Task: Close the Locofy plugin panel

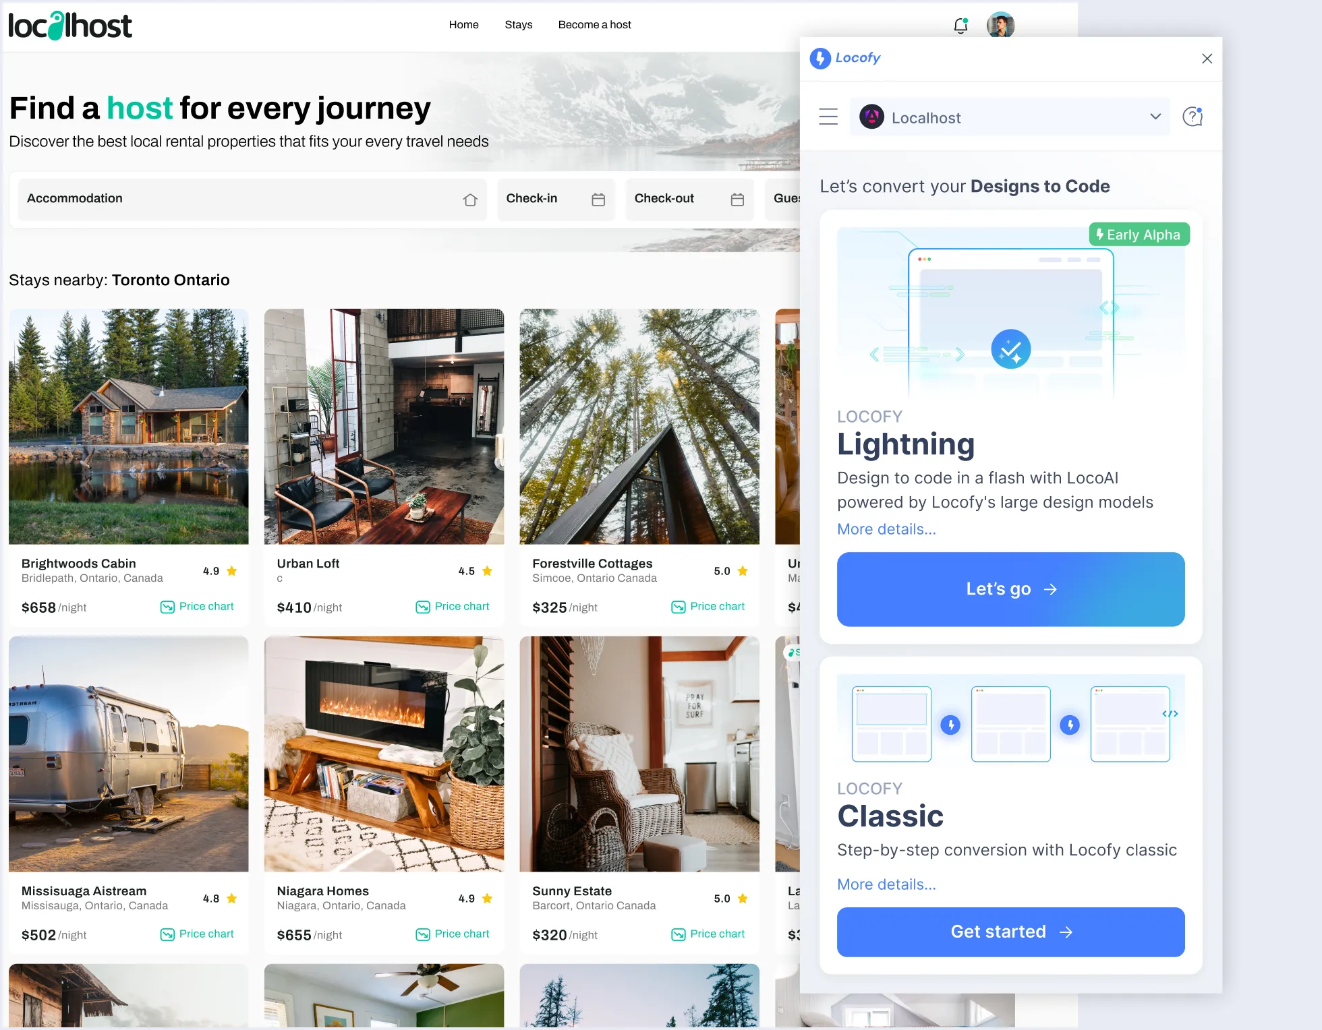Action: click(x=1207, y=59)
